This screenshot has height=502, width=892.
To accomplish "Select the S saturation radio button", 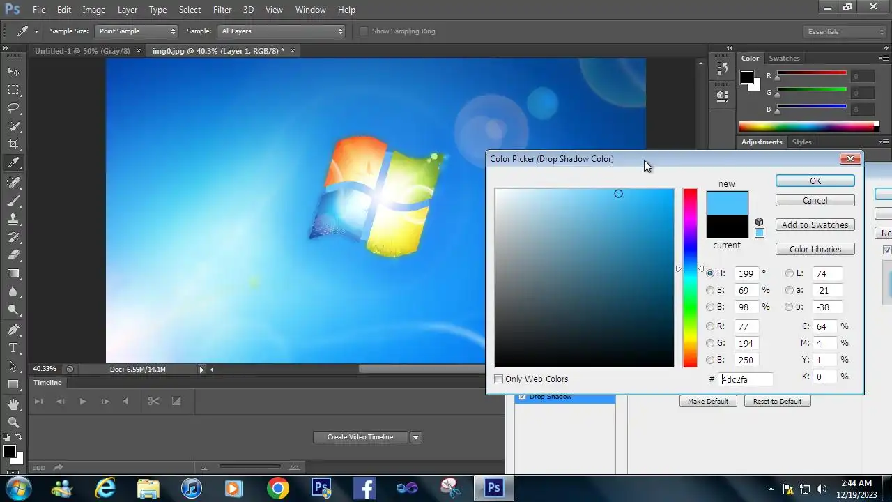I will [710, 290].
